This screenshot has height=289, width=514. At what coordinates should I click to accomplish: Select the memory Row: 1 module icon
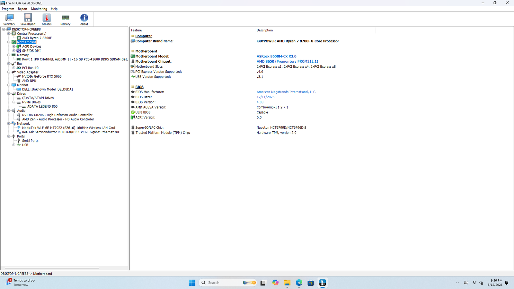[19, 59]
